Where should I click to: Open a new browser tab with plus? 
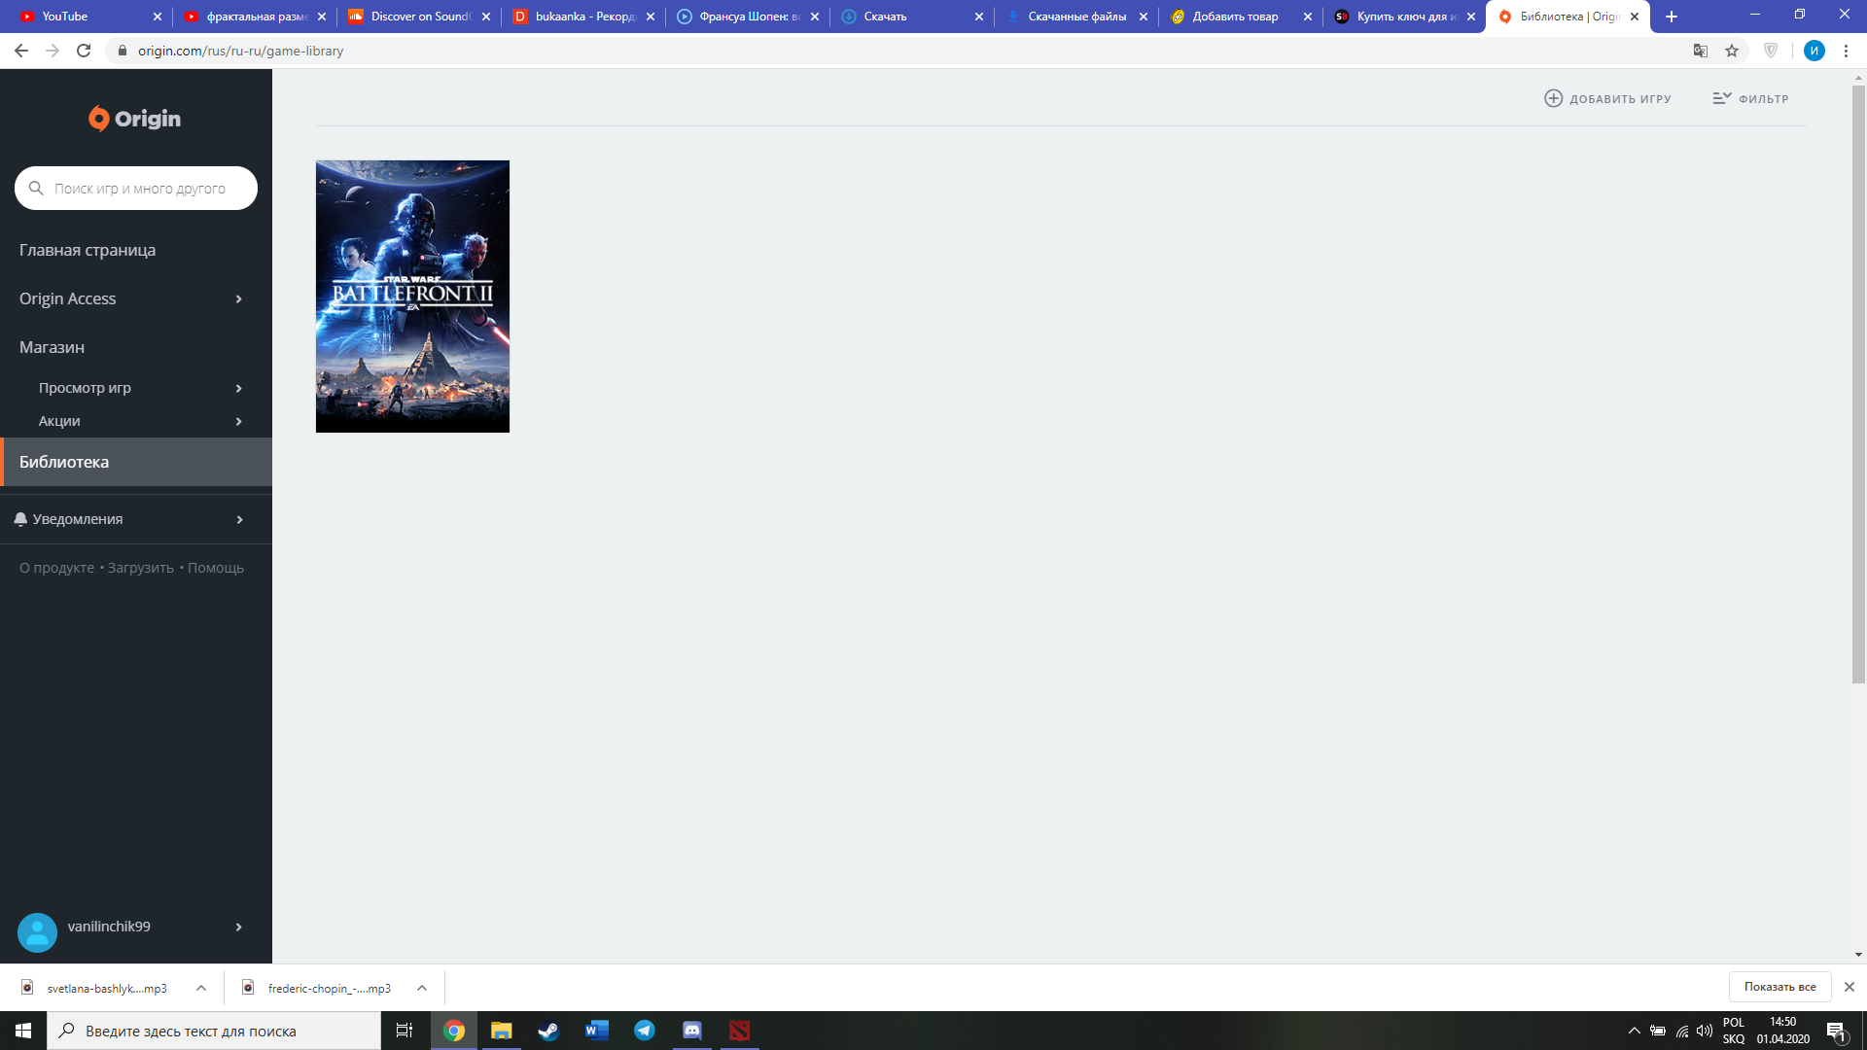coord(1672,17)
